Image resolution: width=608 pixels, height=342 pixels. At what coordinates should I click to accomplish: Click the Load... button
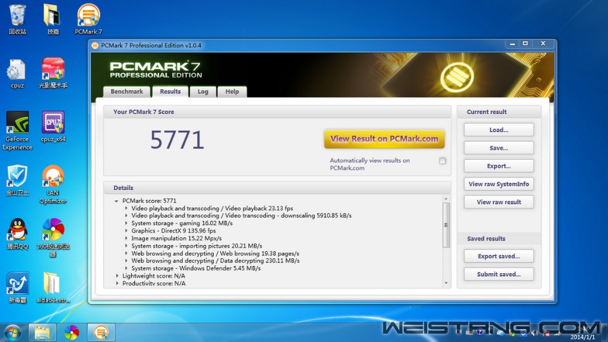coord(499,130)
